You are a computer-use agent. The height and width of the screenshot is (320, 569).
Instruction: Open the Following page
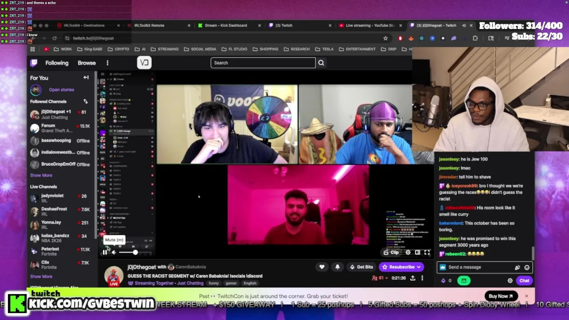coord(57,63)
